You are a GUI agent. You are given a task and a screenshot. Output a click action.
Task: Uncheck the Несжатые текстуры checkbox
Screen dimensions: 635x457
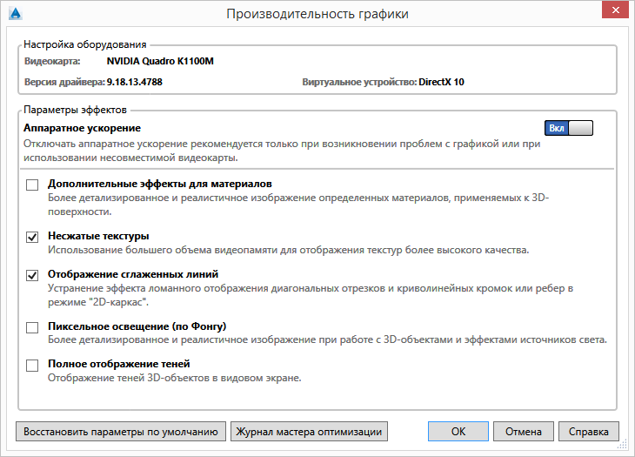click(32, 237)
